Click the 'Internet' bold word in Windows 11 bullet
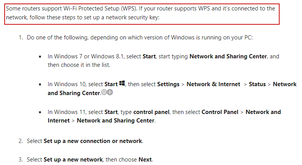Image resolution: width=302 pixels, height=165 pixels. 59,121
